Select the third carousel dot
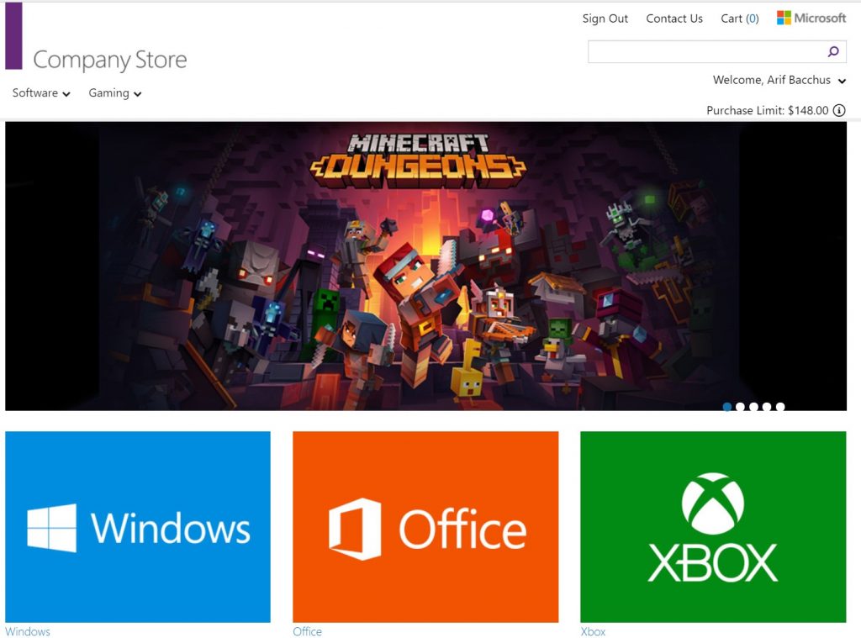Image resolution: width=861 pixels, height=638 pixels. [754, 407]
